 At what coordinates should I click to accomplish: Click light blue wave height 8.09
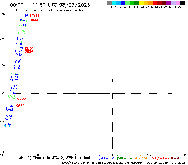click(x=7, y=126)
